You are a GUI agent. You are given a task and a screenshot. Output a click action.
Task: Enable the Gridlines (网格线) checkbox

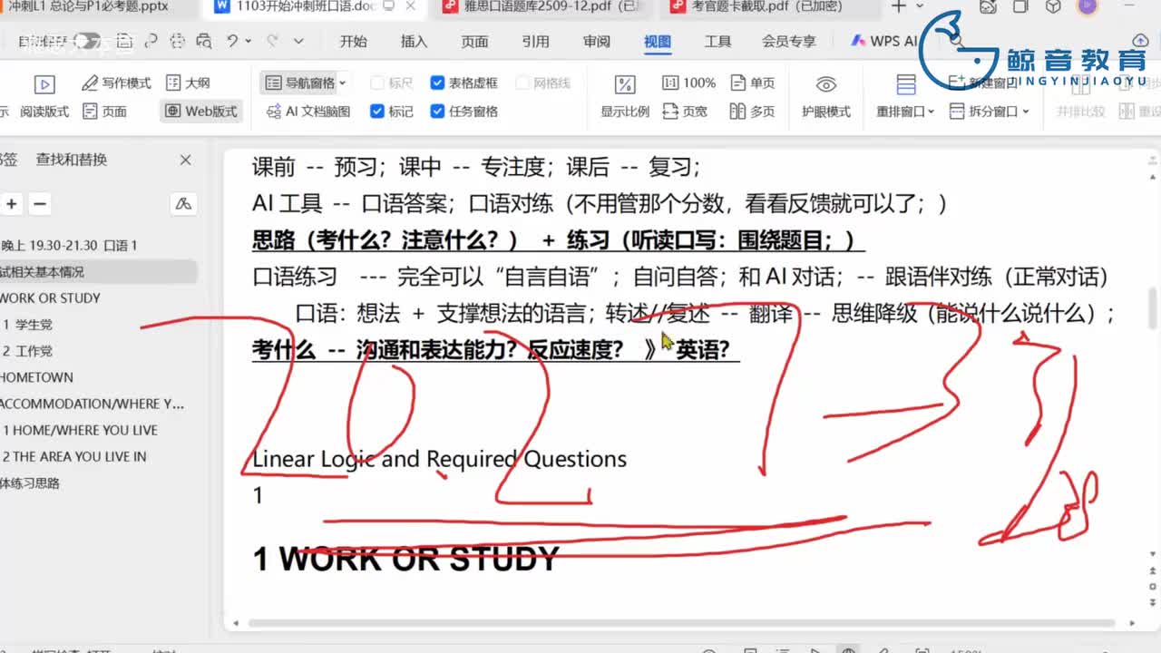point(543,83)
